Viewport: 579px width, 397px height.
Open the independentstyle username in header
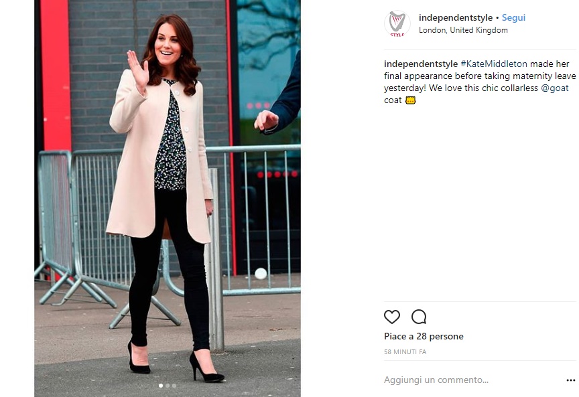tap(456, 17)
